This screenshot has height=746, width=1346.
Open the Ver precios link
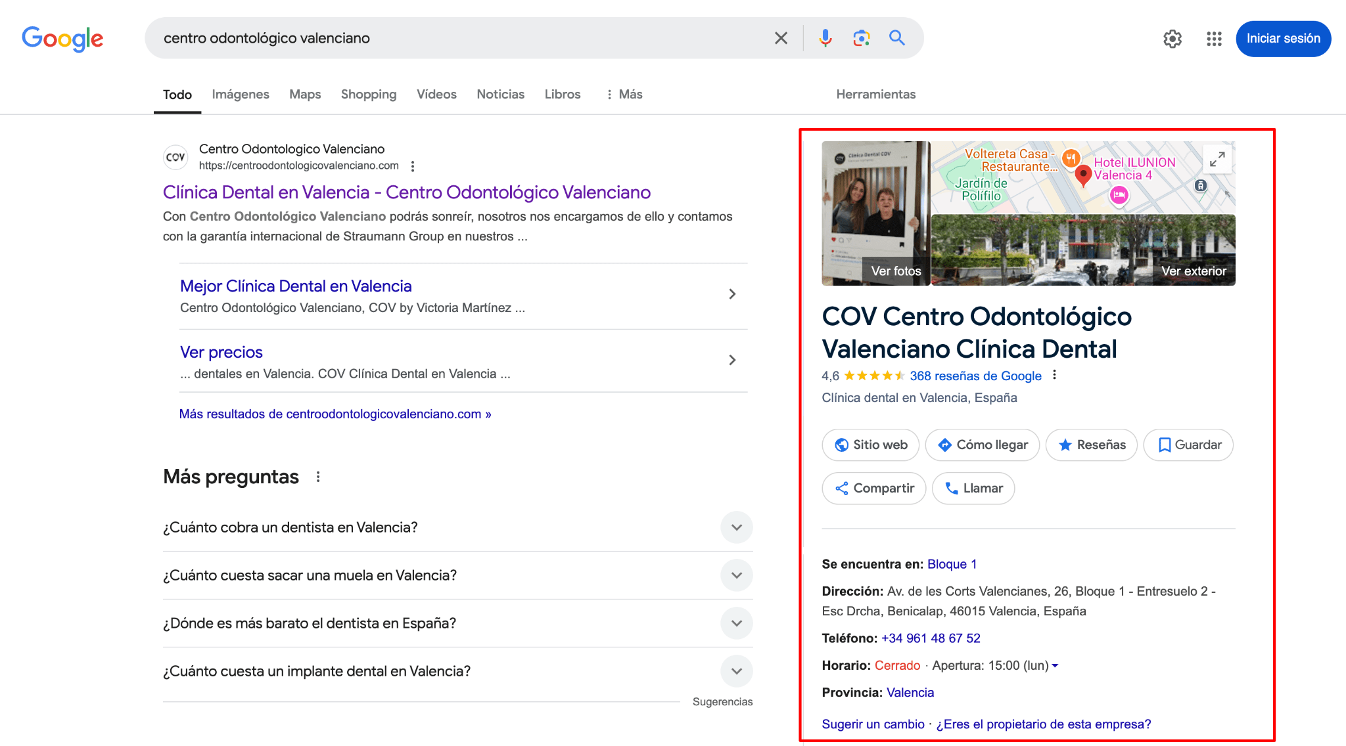coord(221,353)
